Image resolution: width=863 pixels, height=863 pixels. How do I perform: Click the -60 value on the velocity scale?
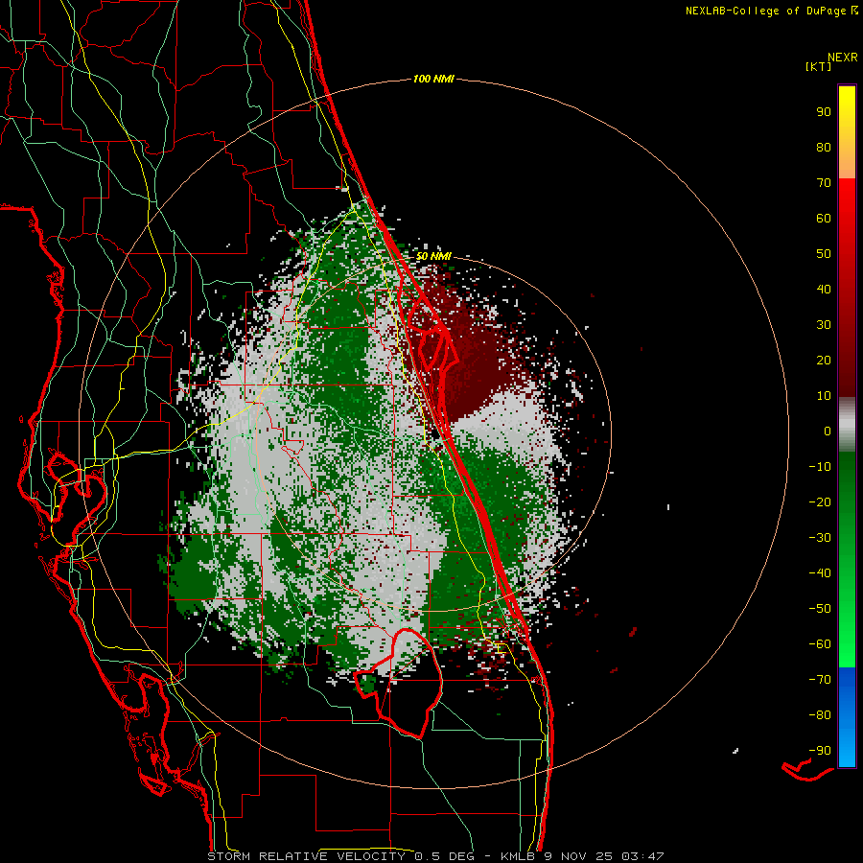tap(820, 644)
